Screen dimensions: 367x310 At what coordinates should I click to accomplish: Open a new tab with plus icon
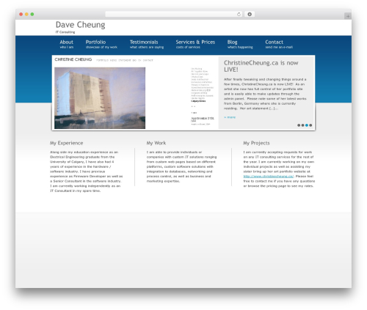348,16
